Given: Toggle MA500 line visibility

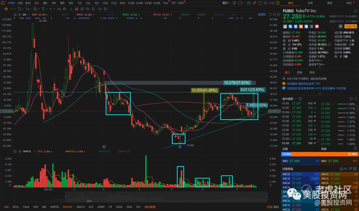Looking at the screenshot, I should [201, 15].
